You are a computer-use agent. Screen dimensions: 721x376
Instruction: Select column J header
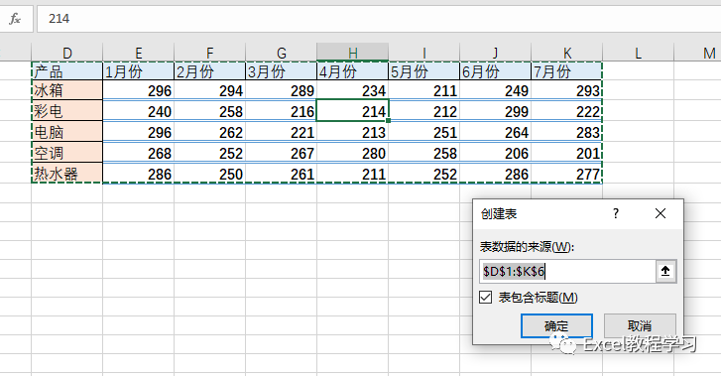[495, 53]
